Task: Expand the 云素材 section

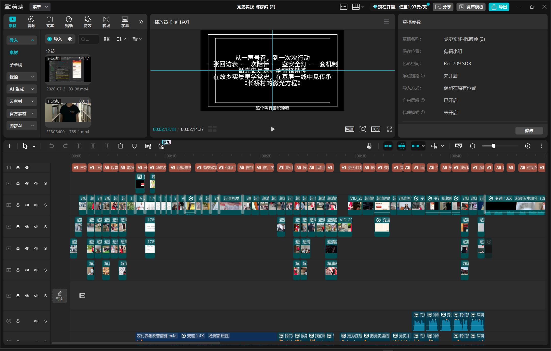Action: [22, 101]
